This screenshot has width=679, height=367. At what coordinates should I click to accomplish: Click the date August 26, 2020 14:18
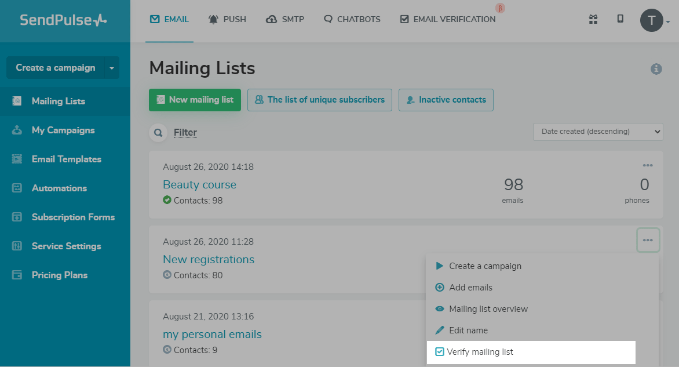209,167
